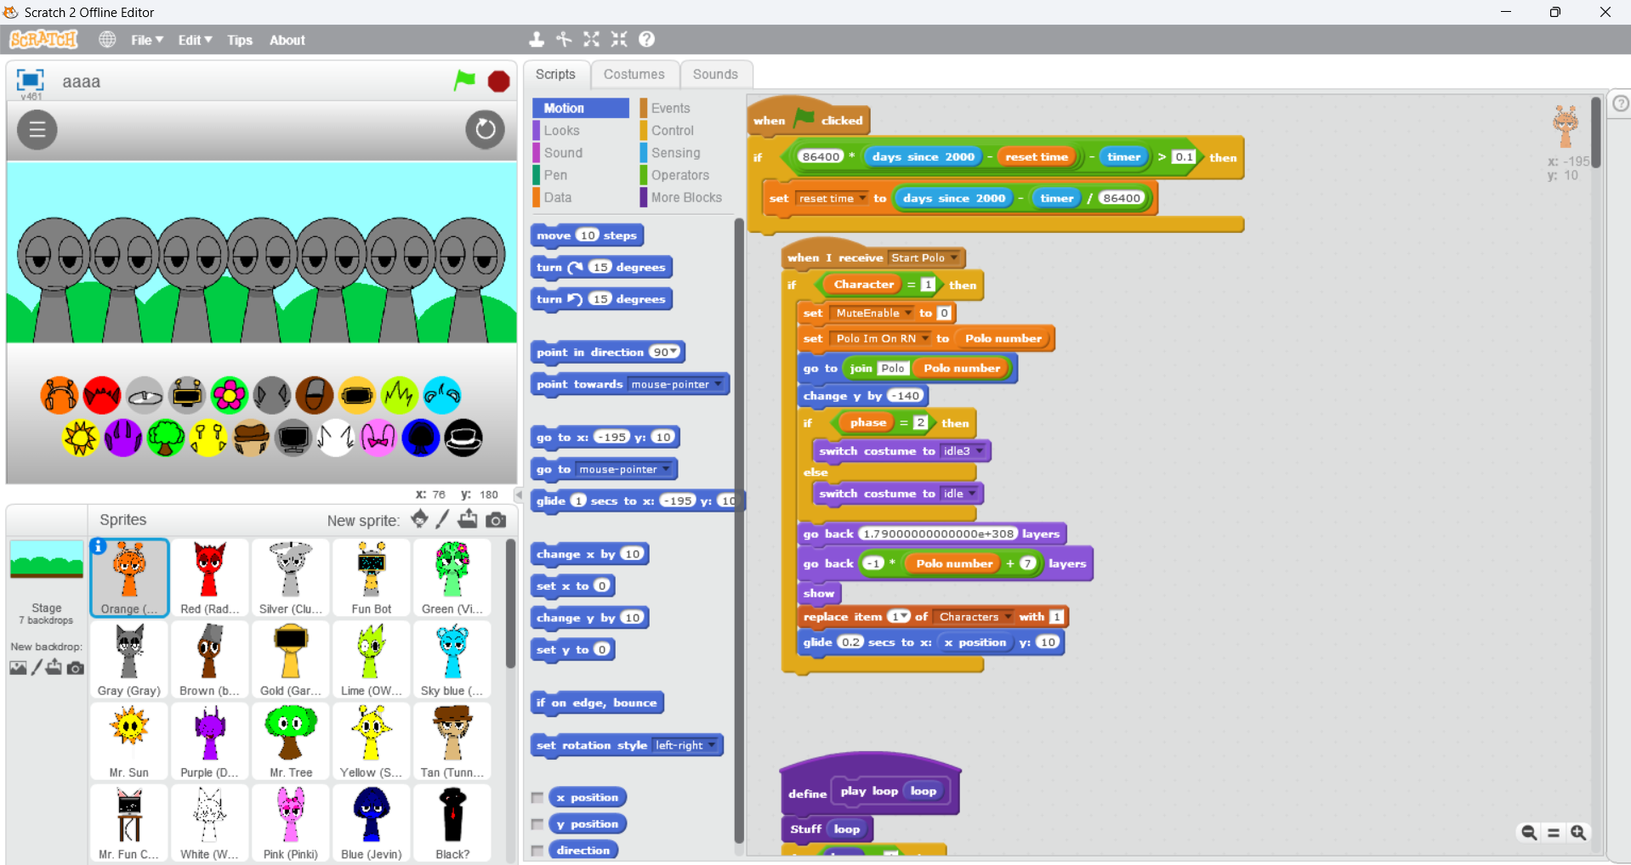Reset scripts area zoom to normal
Viewport: 1631px width, 865px height.
click(1554, 833)
